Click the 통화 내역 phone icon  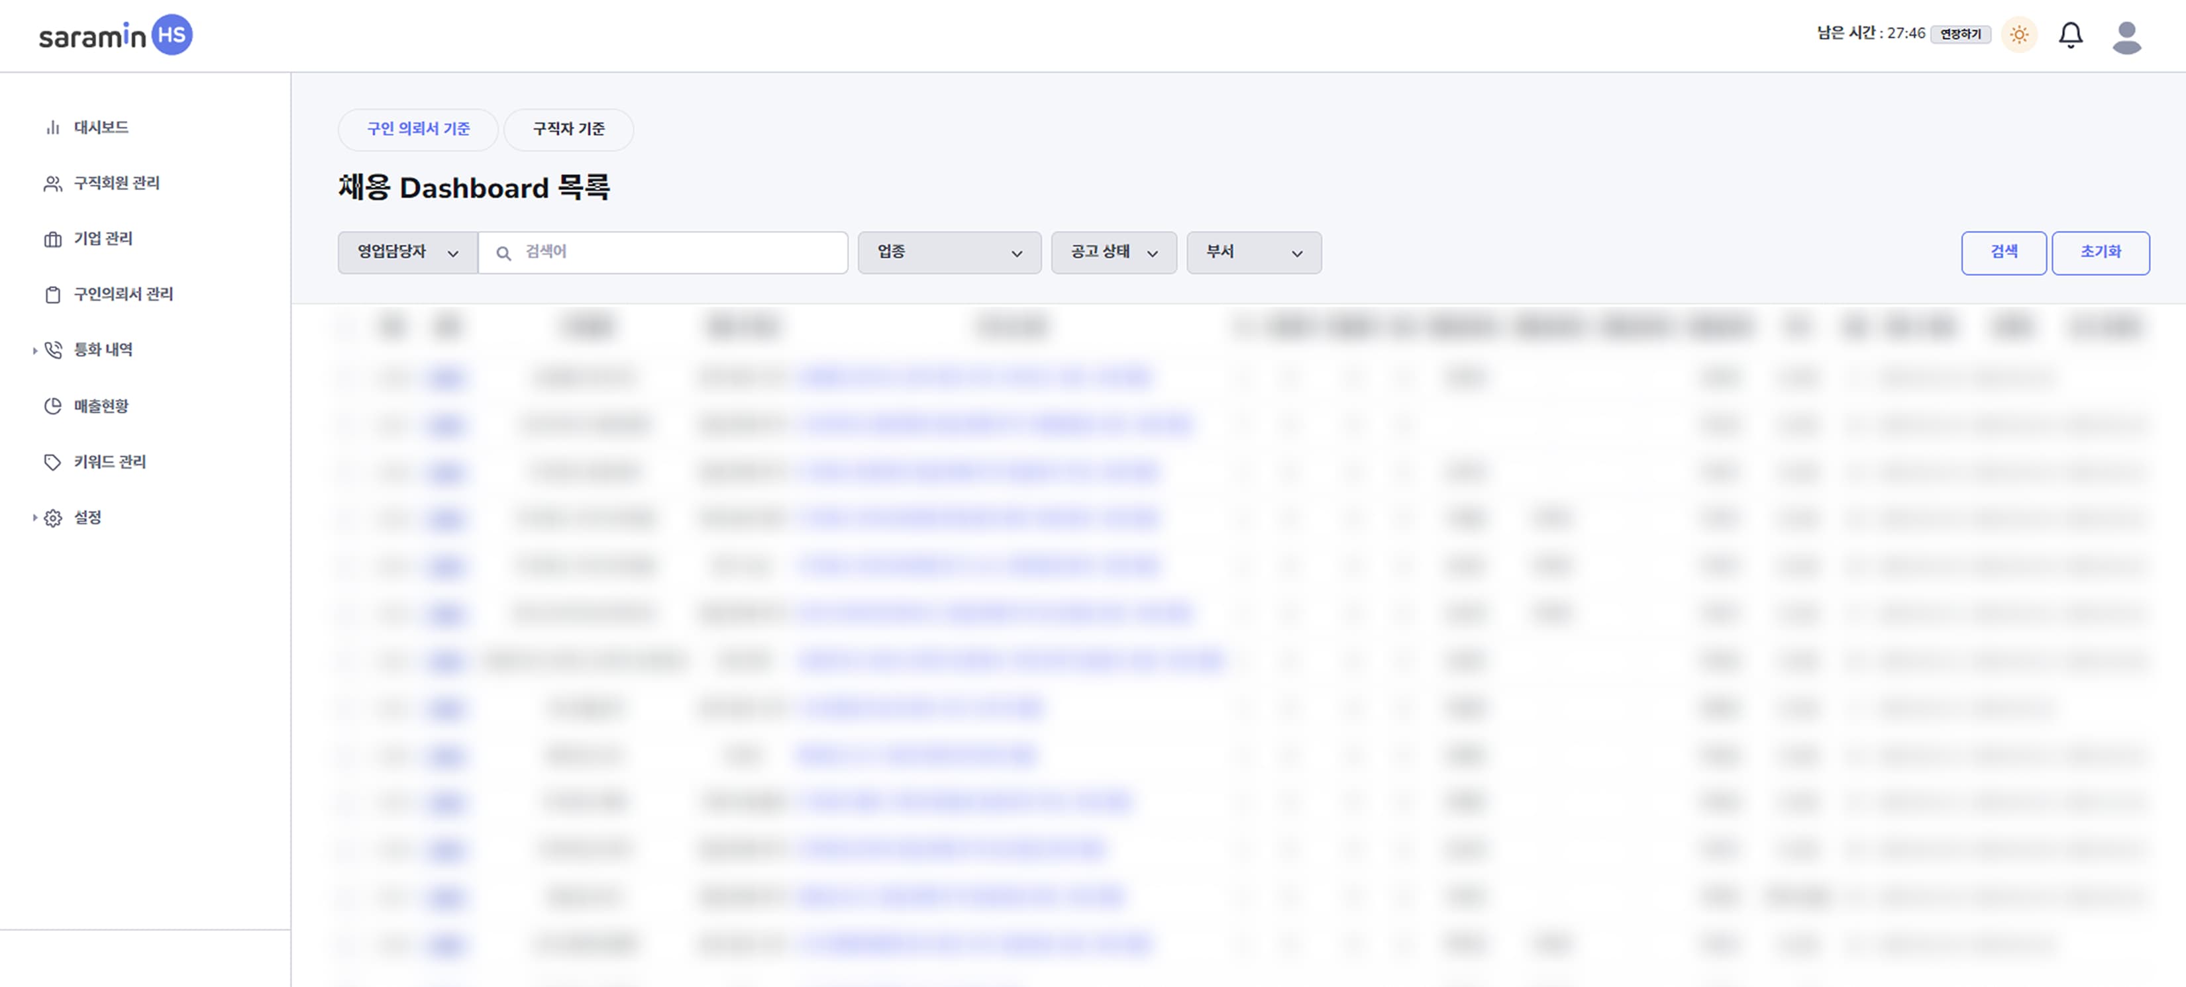[52, 350]
